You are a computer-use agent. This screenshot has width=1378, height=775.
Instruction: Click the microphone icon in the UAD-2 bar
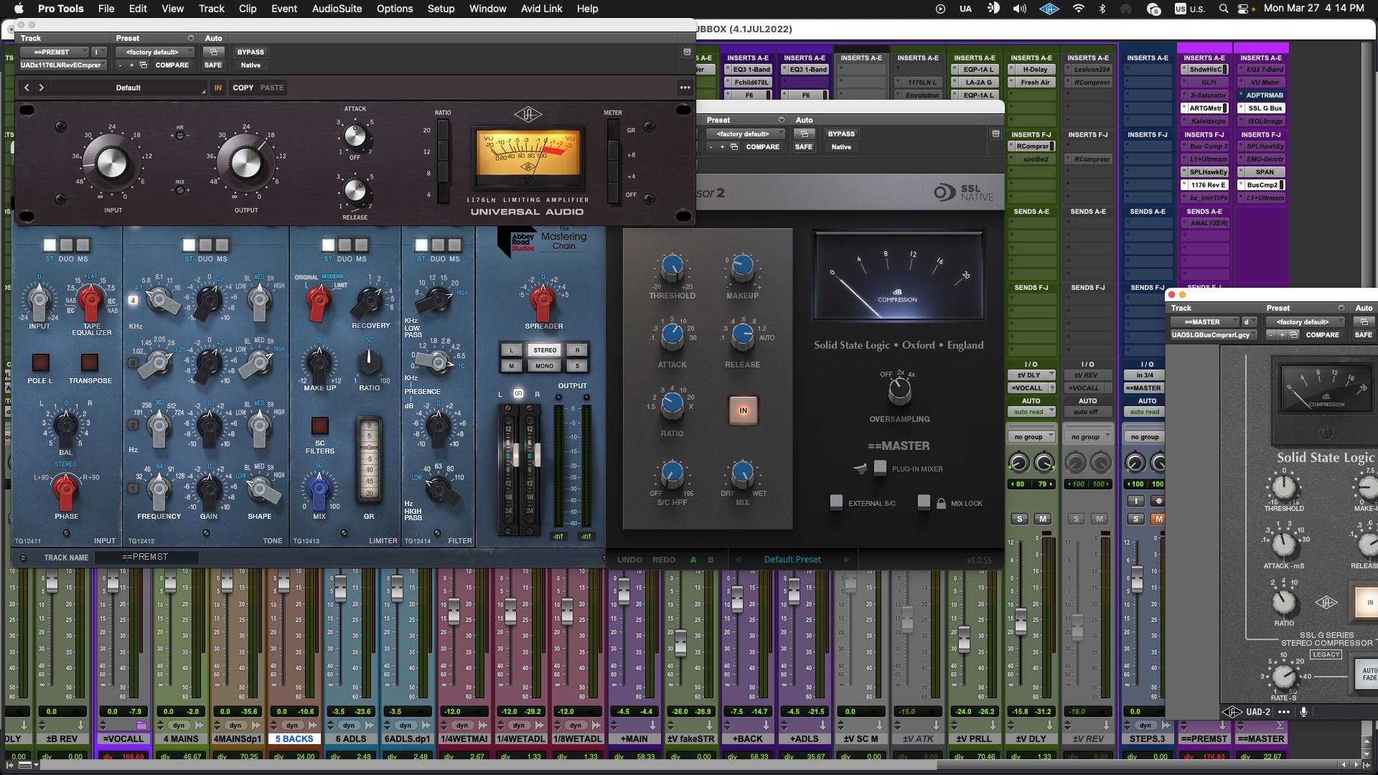[1303, 712]
